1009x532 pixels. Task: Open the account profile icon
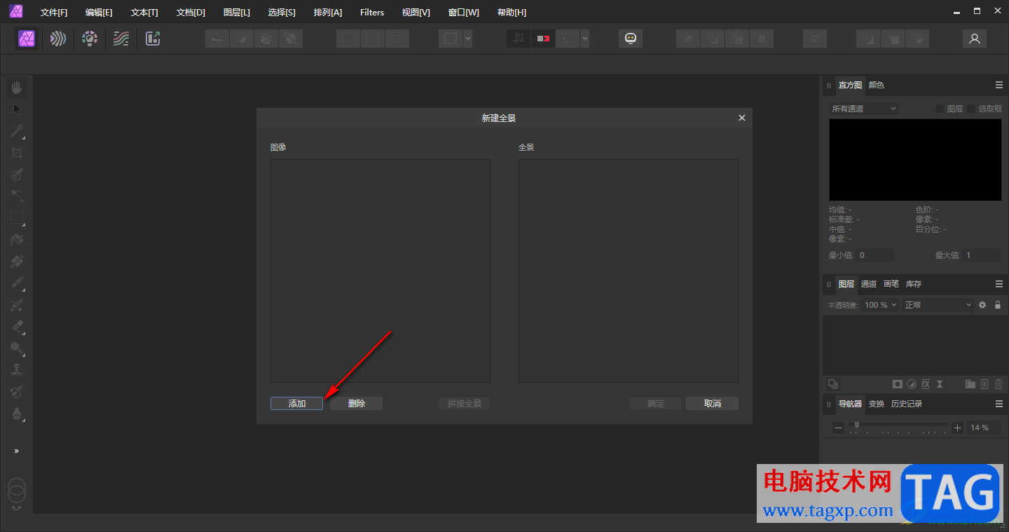(974, 39)
